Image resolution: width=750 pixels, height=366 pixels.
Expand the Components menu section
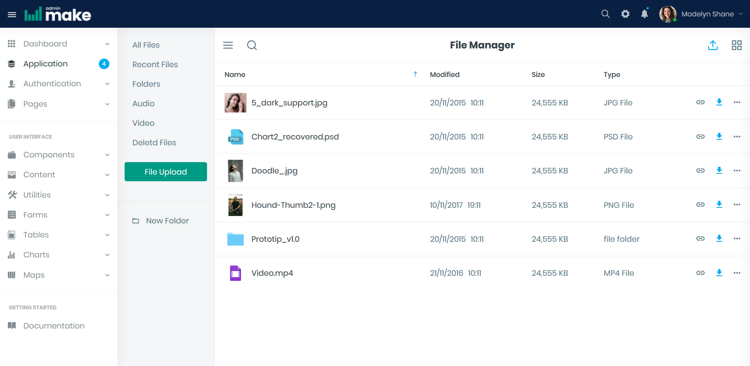(x=59, y=155)
